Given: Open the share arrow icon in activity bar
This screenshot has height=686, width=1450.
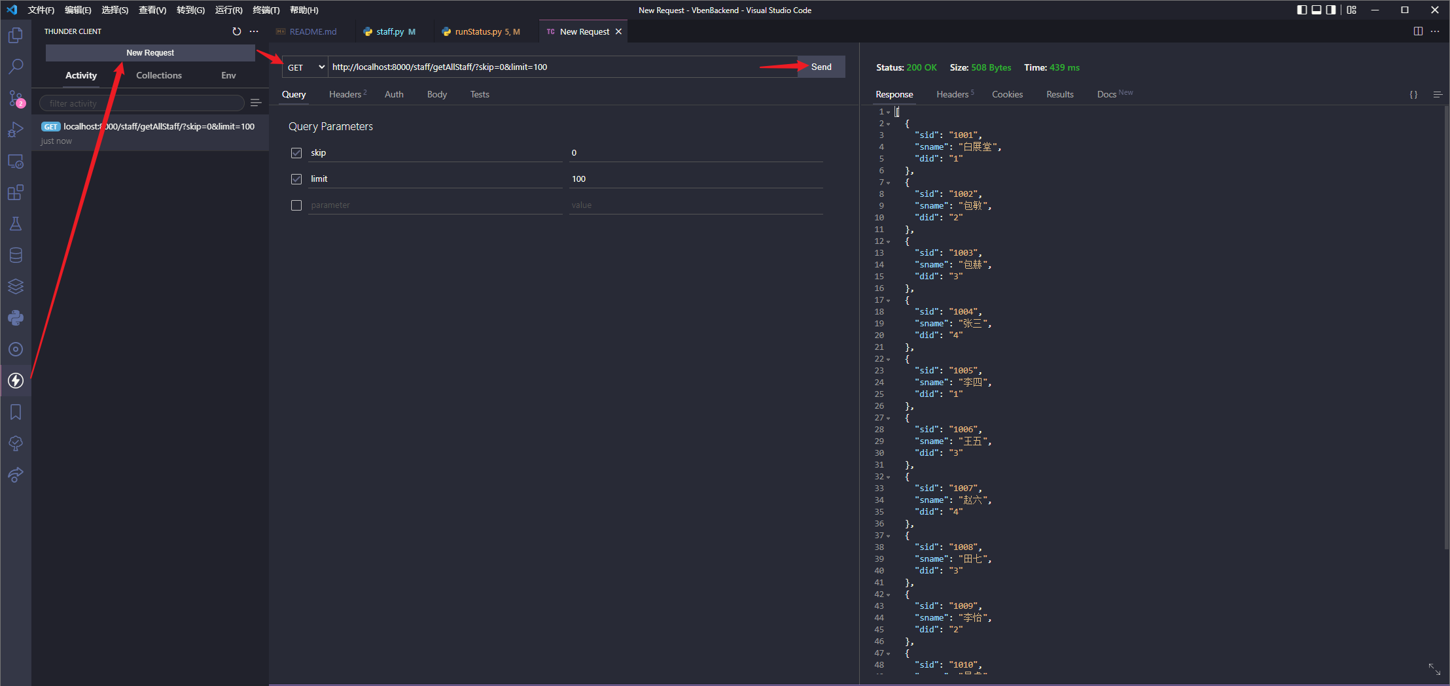Looking at the screenshot, I should pos(16,475).
